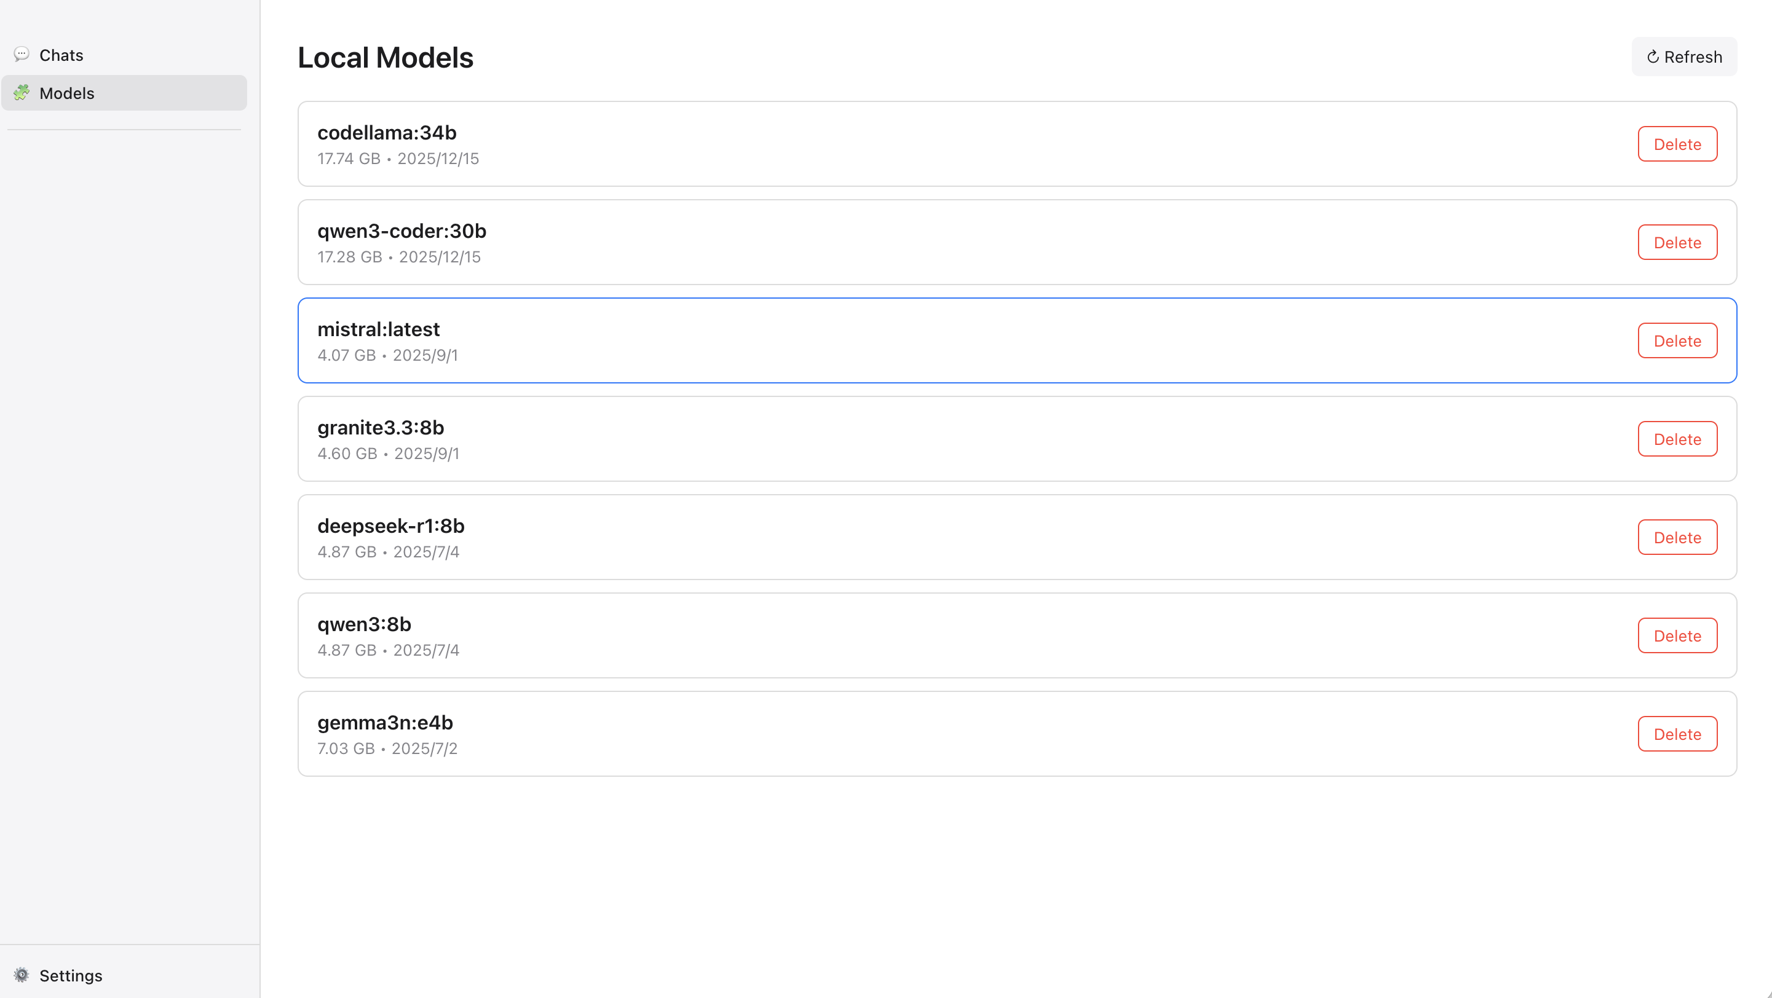Image resolution: width=1772 pixels, height=998 pixels.
Task: Delete the qwen3:8b model
Action: 1677,636
